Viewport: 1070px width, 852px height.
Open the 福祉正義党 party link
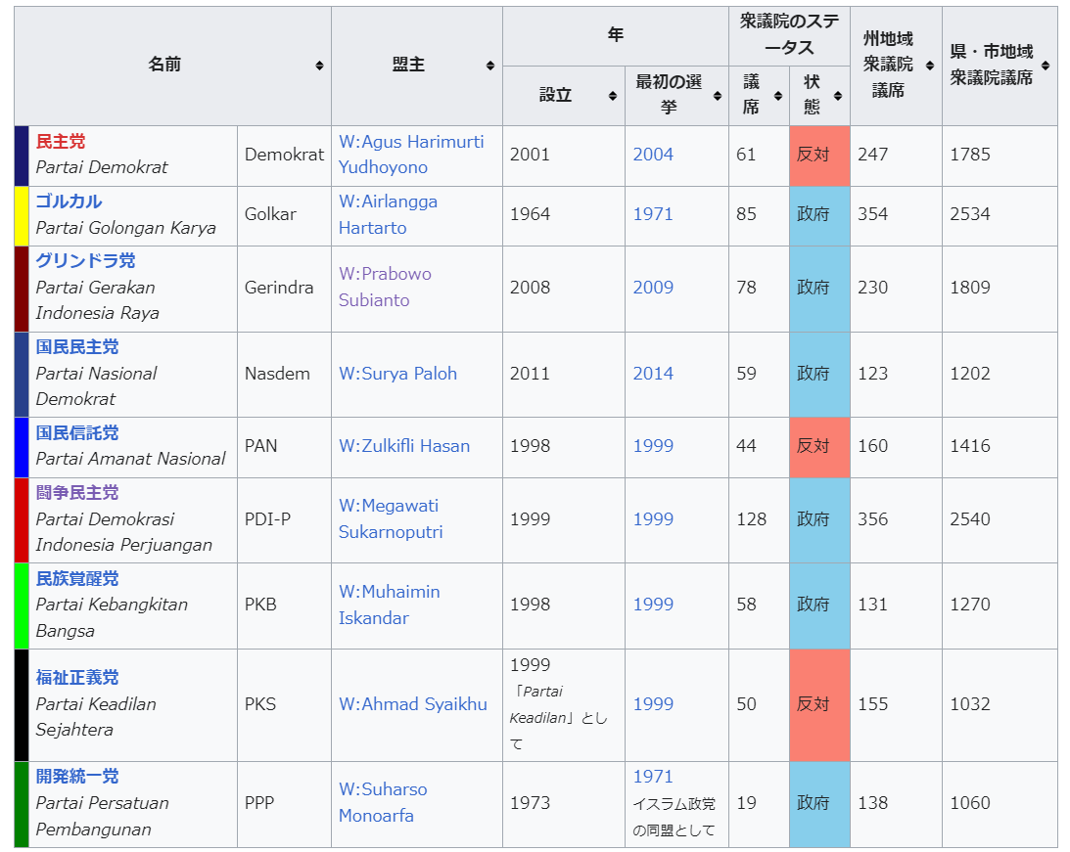pyautogui.click(x=77, y=678)
